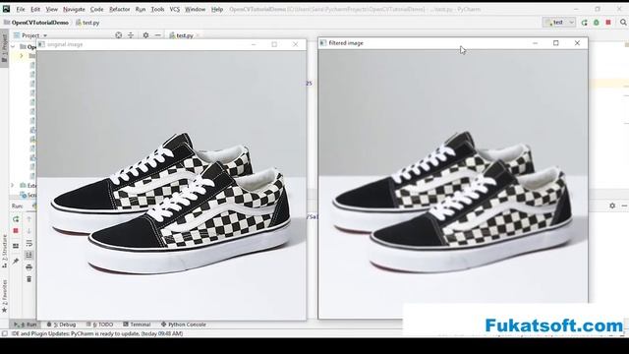Click the test.py breadcrumb in navigation bar
Viewport: 629px width, 354px height.
(x=87, y=23)
